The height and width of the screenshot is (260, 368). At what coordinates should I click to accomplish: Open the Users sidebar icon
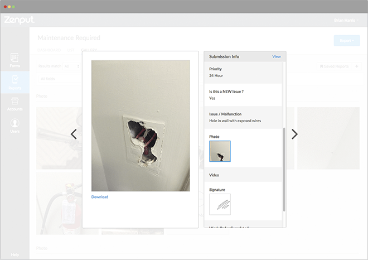click(x=14, y=126)
